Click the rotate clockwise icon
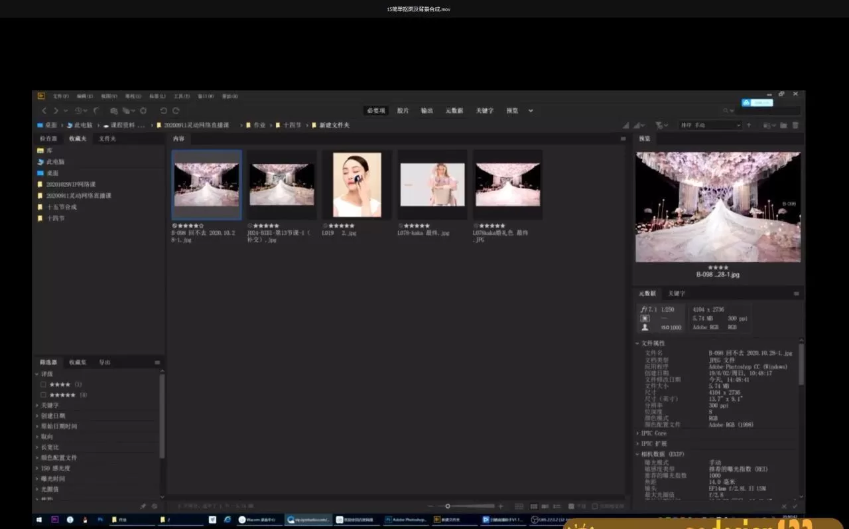 tap(176, 111)
